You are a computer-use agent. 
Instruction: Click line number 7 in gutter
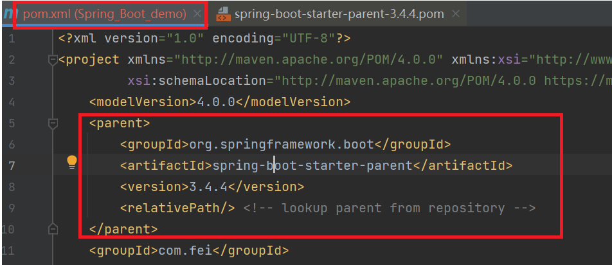pos(11,166)
